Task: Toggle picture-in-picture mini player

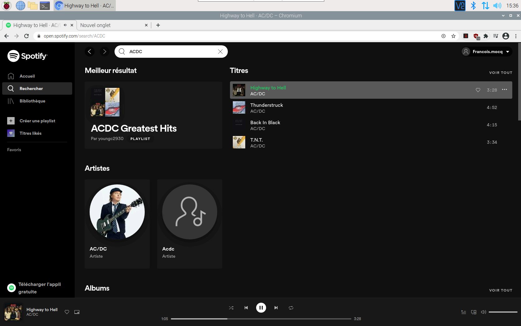Action: (x=77, y=312)
